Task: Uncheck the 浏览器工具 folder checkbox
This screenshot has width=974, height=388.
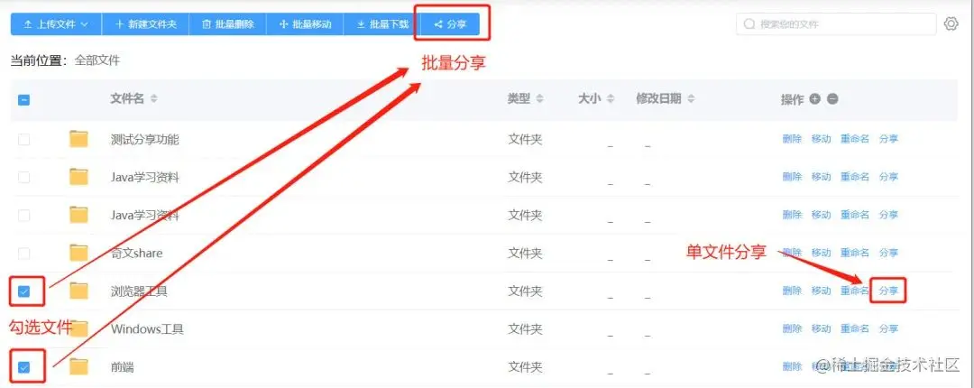Action: [23, 291]
